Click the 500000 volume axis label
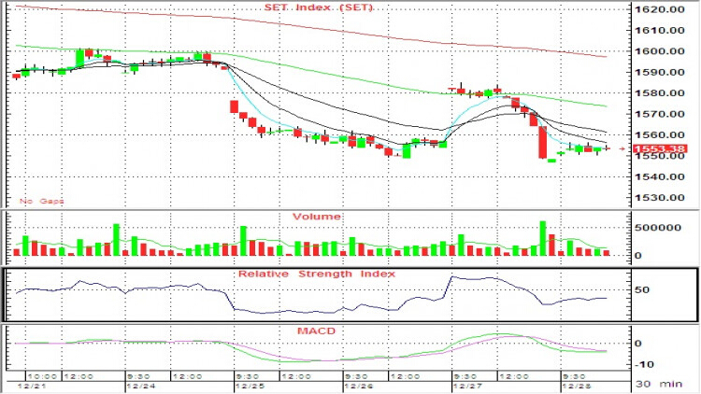701x394 pixels. 658,228
